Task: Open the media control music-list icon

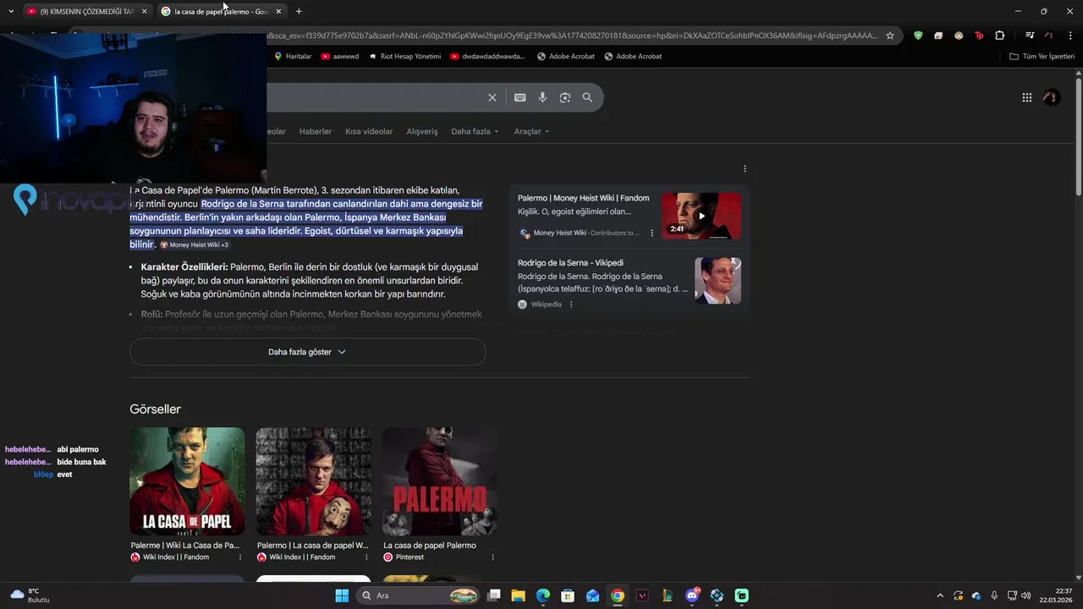Action: click(1030, 36)
